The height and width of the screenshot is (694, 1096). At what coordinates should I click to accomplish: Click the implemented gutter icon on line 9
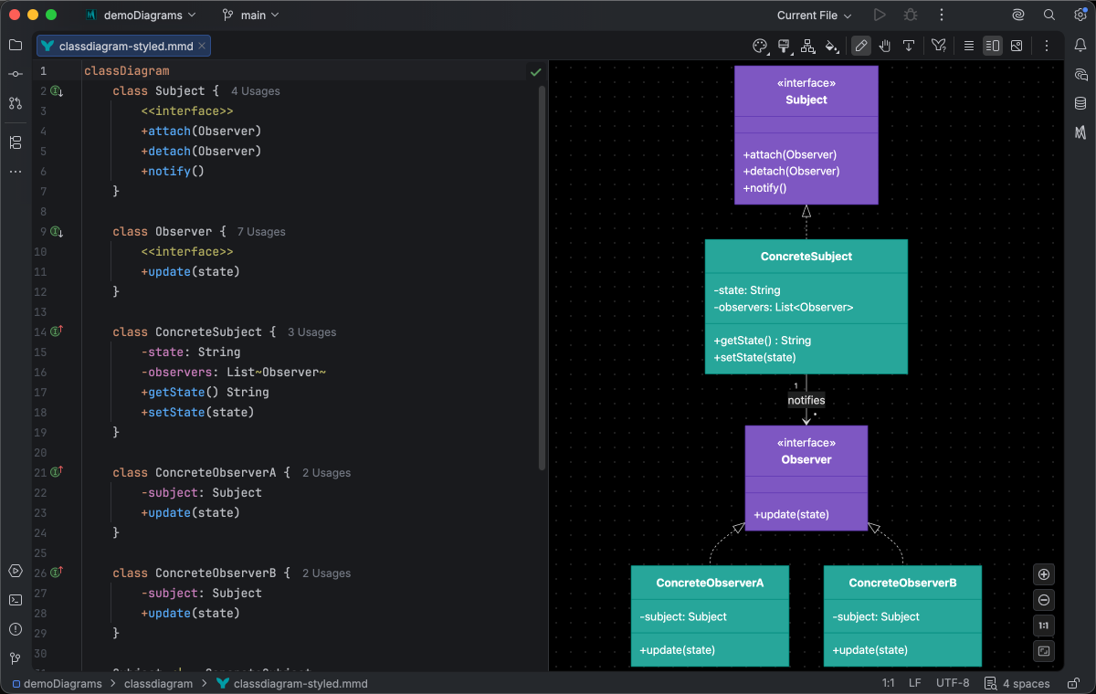(x=57, y=231)
